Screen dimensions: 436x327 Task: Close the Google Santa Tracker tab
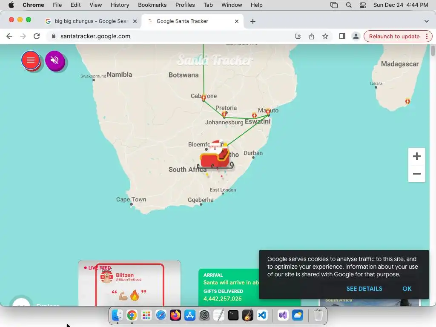237,21
